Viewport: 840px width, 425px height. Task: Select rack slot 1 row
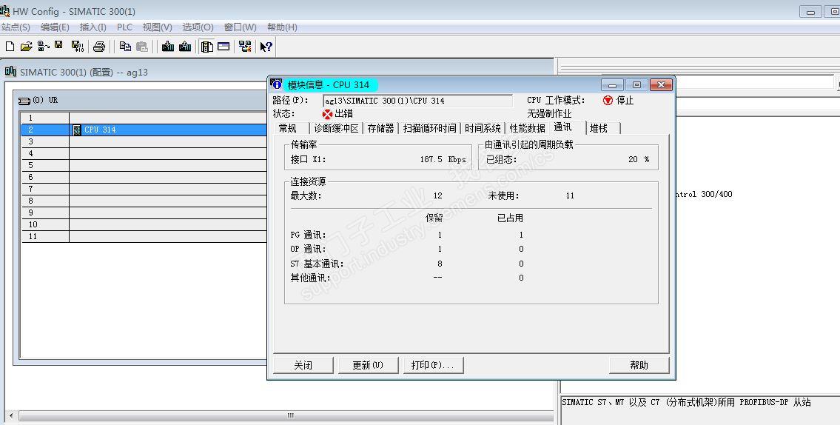point(144,118)
